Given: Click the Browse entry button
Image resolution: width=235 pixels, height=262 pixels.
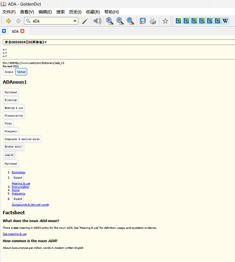Looking at the screenshot, I should pyautogui.click(x=14, y=147).
